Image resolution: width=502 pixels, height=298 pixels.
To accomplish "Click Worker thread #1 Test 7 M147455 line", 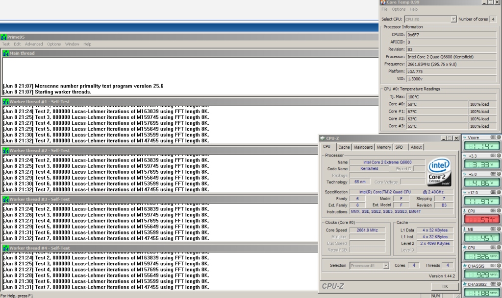I will pyautogui.click(x=106, y=140).
